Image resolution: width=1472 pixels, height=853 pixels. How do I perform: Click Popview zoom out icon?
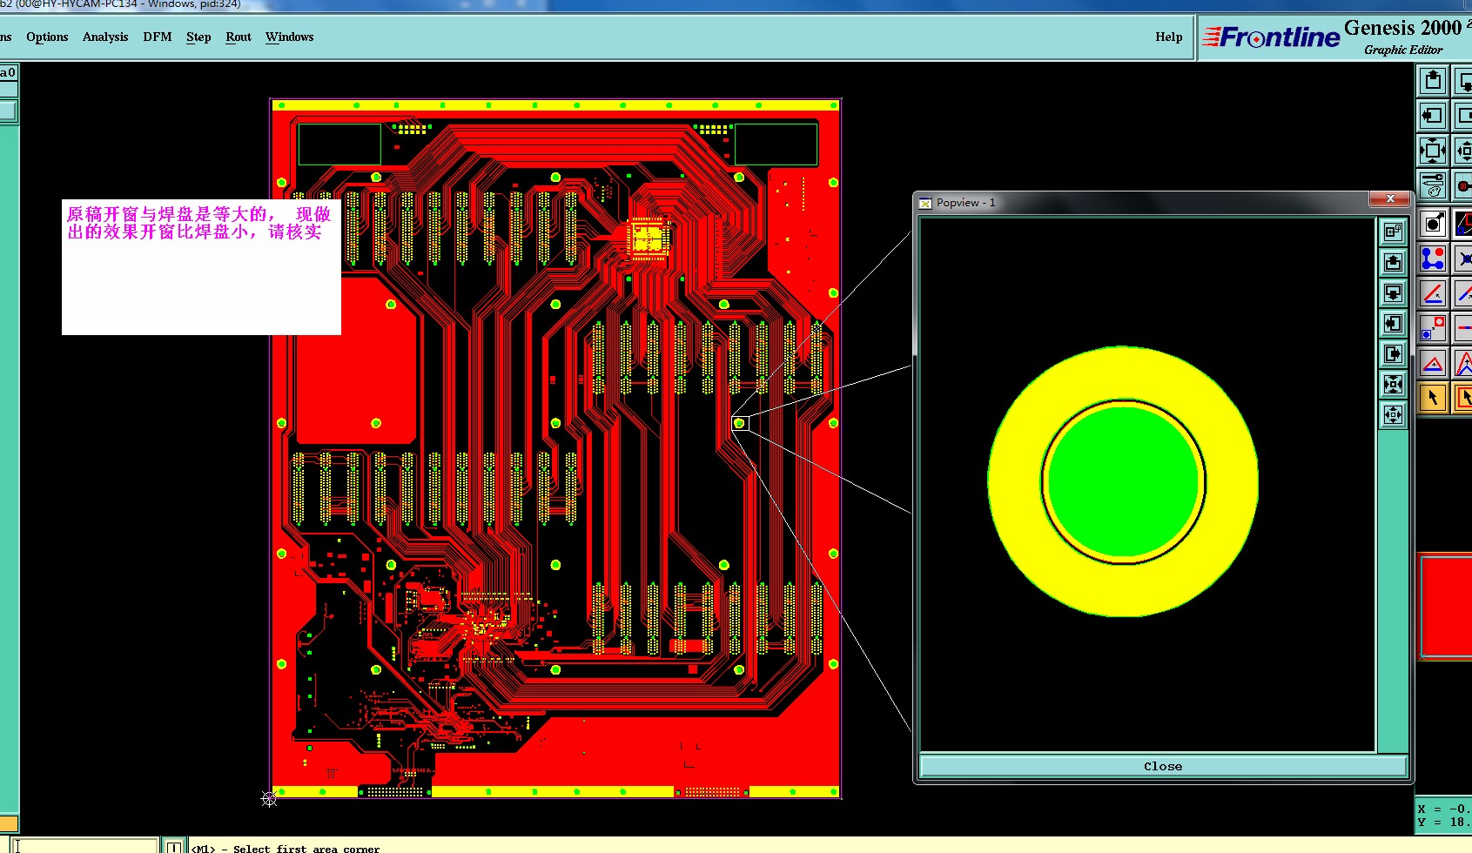(x=1393, y=414)
